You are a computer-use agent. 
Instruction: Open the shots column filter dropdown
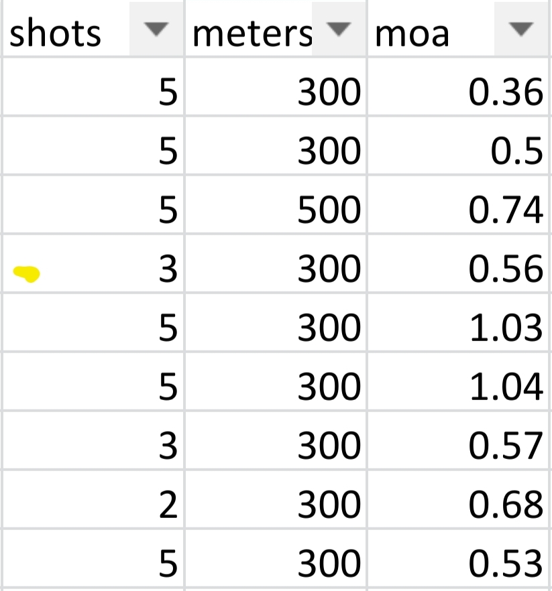[156, 29]
